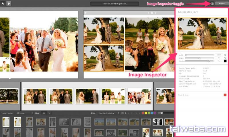Reset the Scale value in inspector
The width and height of the screenshot is (229, 137).
coord(225,55)
